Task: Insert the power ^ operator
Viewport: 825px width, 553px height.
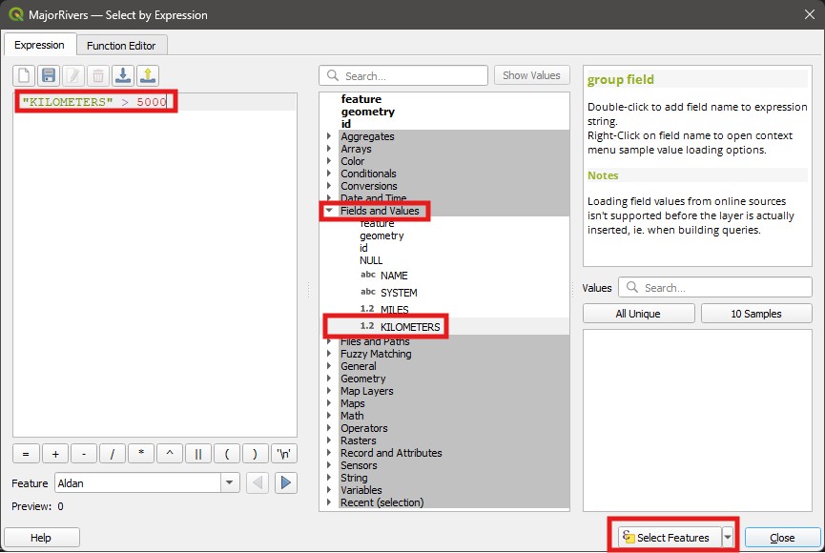Action: [169, 454]
